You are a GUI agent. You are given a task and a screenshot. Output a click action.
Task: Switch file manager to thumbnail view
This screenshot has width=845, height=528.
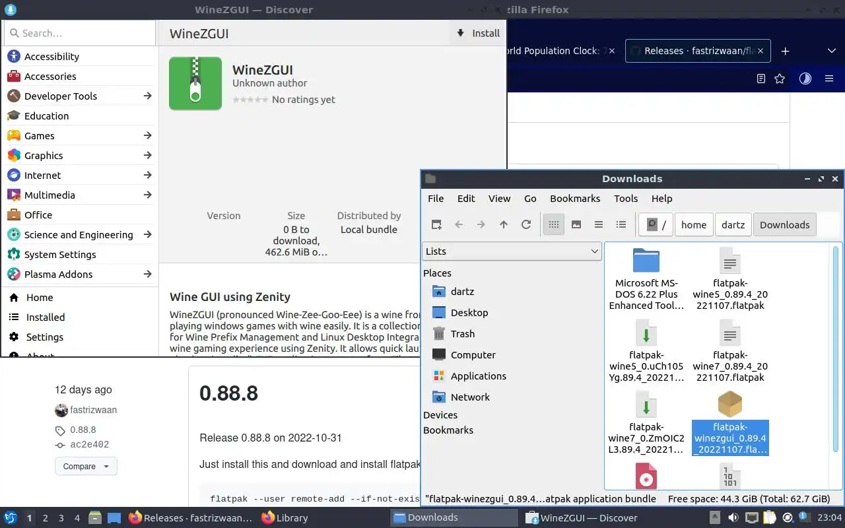(x=576, y=224)
